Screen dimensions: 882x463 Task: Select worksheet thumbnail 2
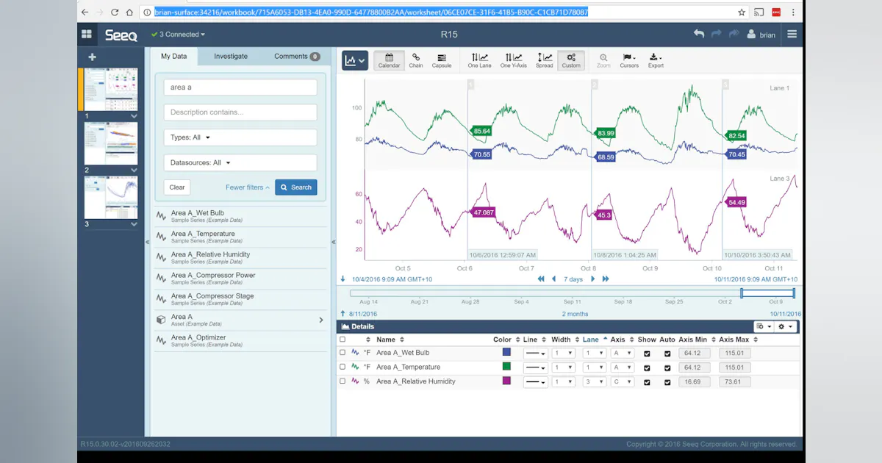(x=111, y=143)
